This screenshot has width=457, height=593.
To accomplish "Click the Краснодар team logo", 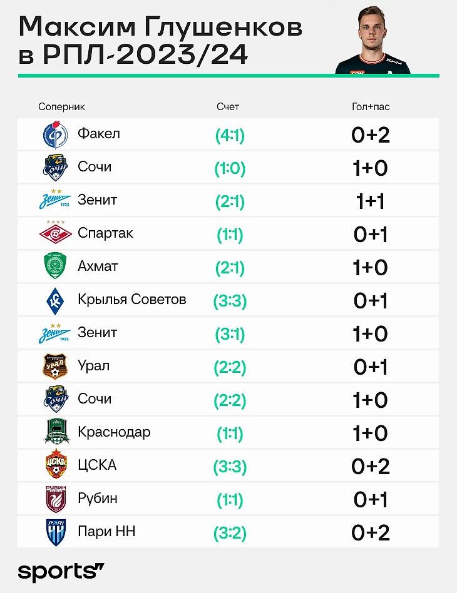I will pyautogui.click(x=54, y=433).
